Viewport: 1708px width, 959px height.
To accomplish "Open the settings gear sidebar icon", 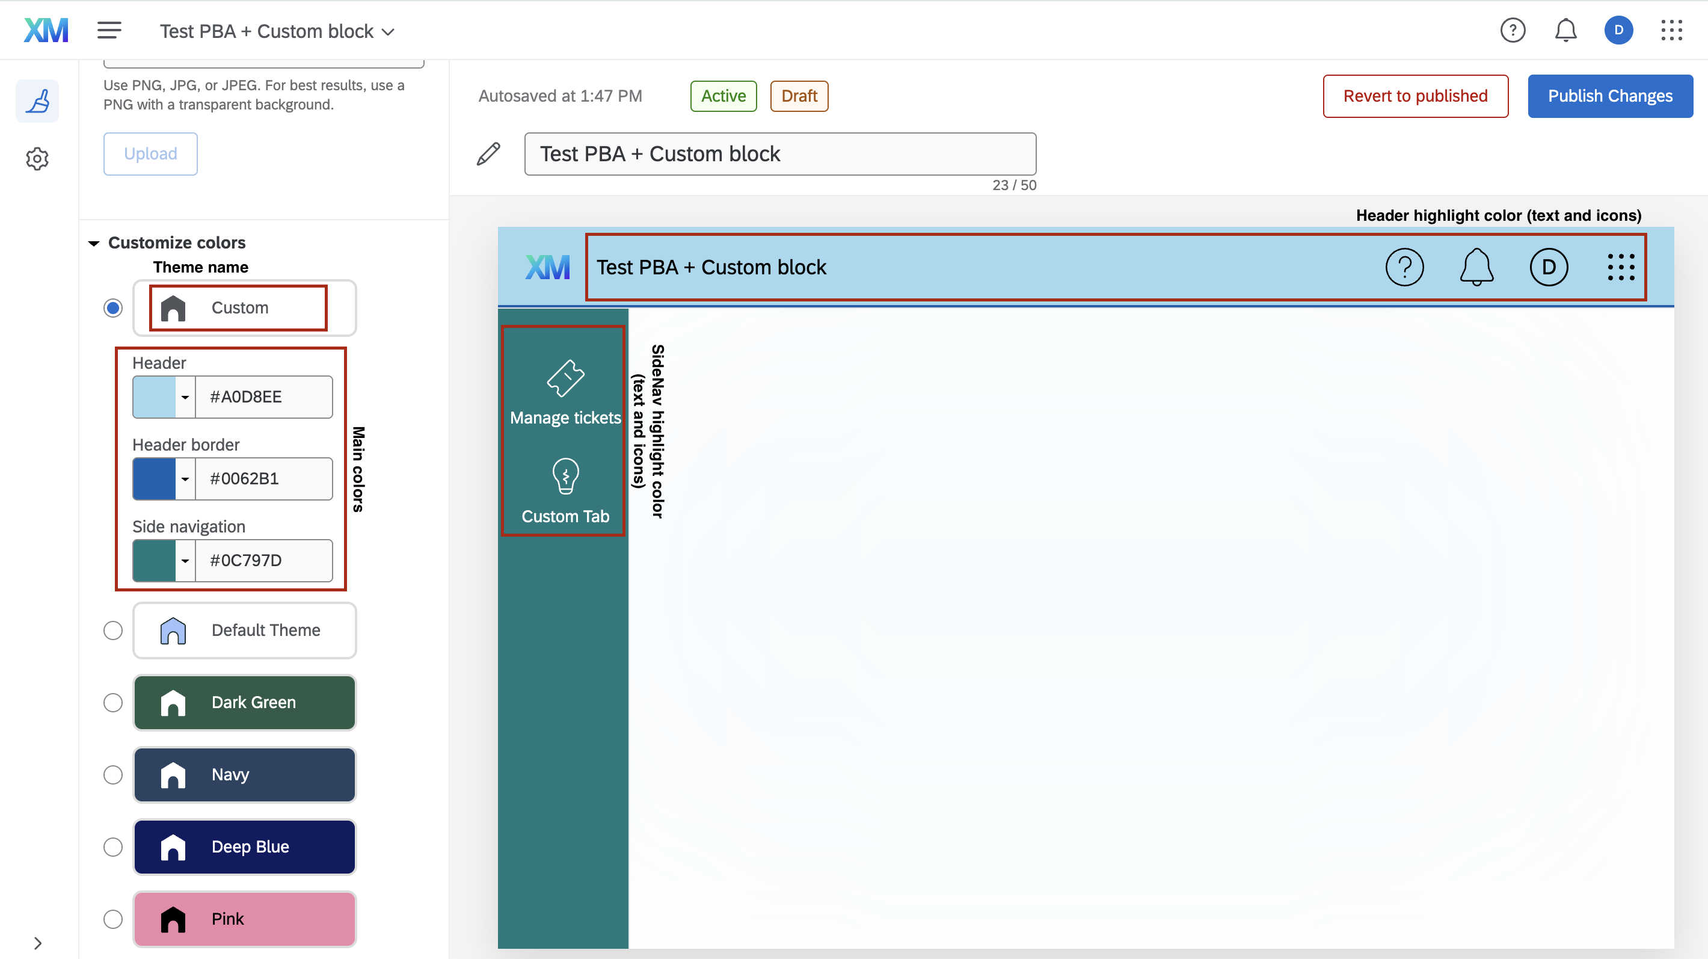I will [38, 159].
